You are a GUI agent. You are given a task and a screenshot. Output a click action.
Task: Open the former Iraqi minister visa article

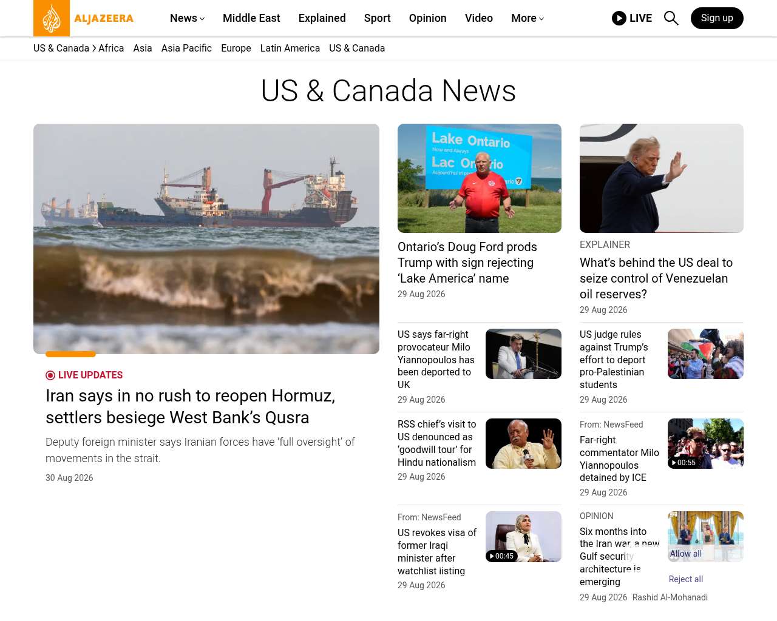click(x=437, y=552)
